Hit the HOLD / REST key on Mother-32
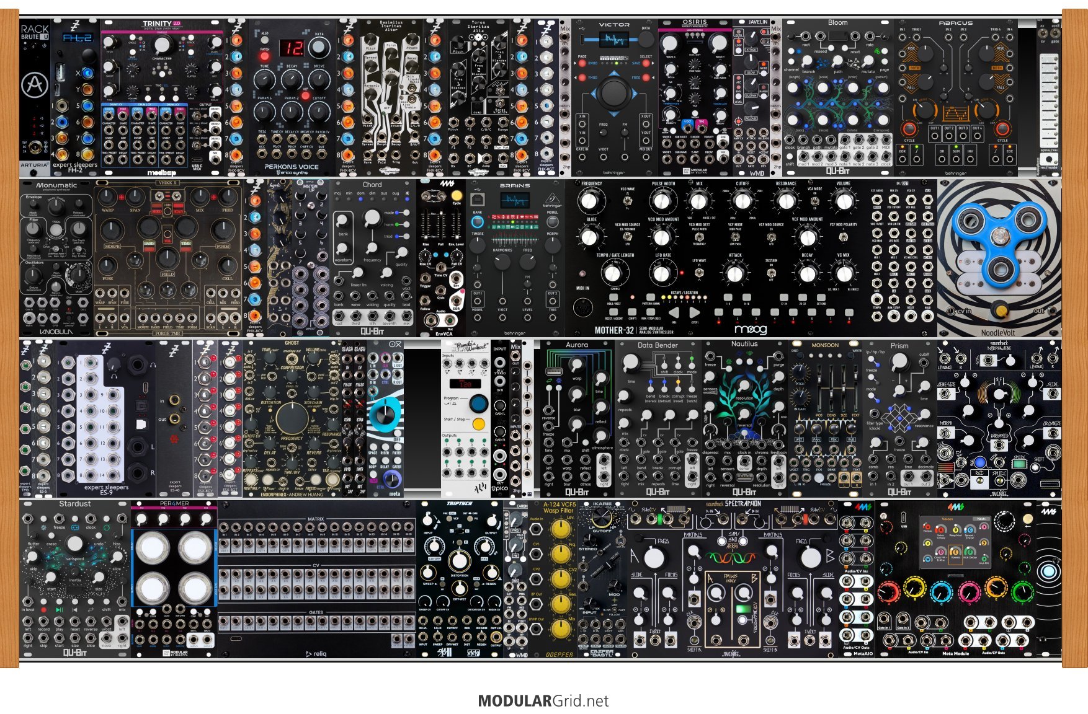The width and height of the screenshot is (1088, 714). (614, 297)
